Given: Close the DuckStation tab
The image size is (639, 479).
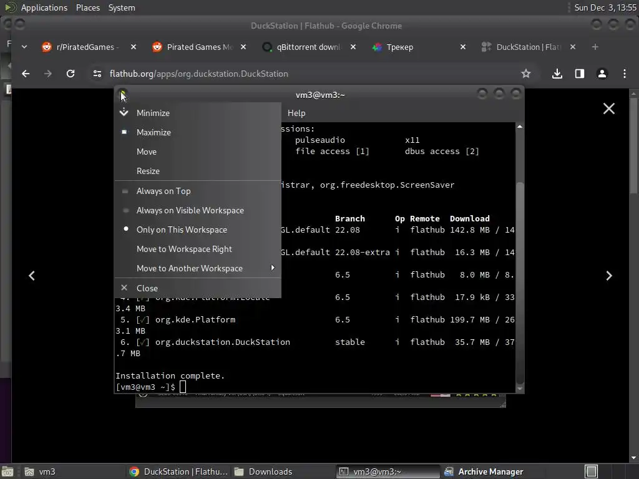Looking at the screenshot, I should [573, 47].
